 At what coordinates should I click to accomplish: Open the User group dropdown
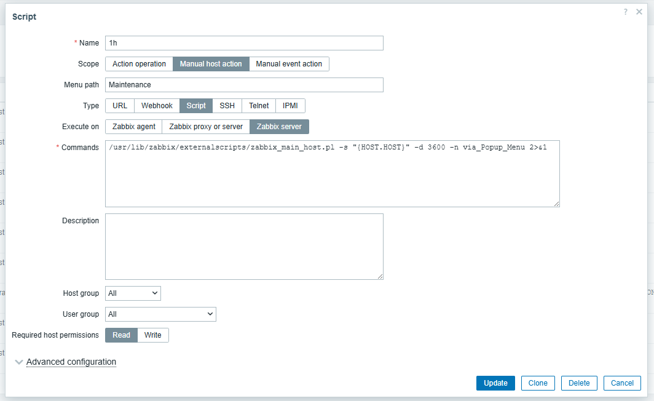pos(160,314)
